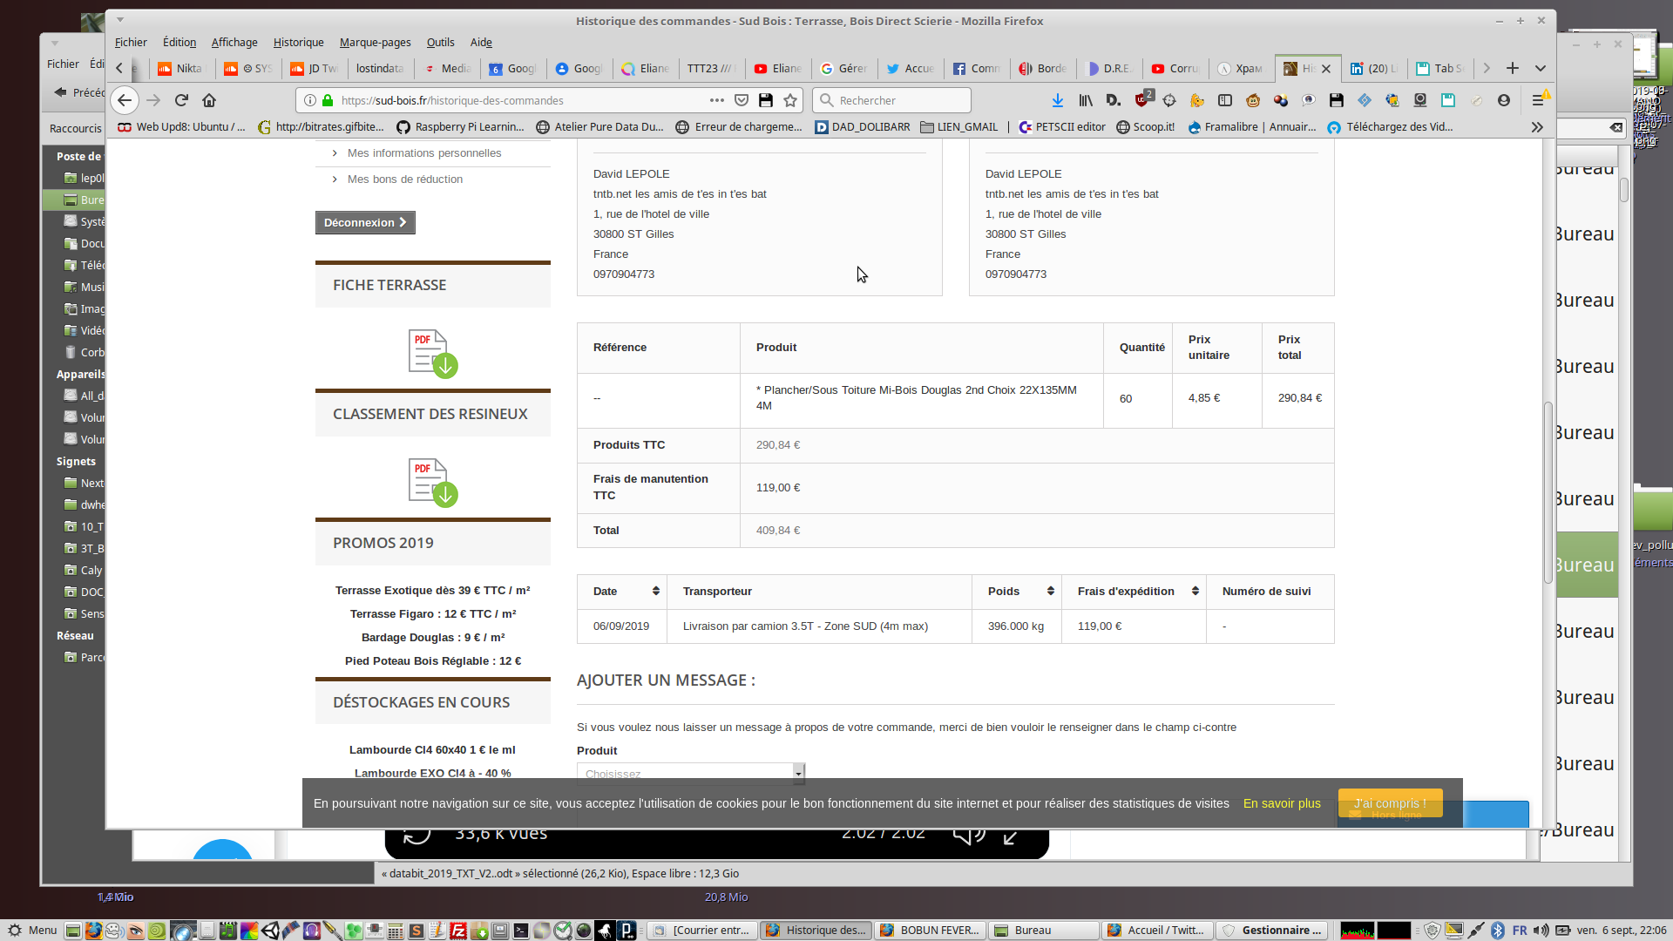Sort by Frais d'expédition column
1673x941 pixels.
[x=1195, y=591]
